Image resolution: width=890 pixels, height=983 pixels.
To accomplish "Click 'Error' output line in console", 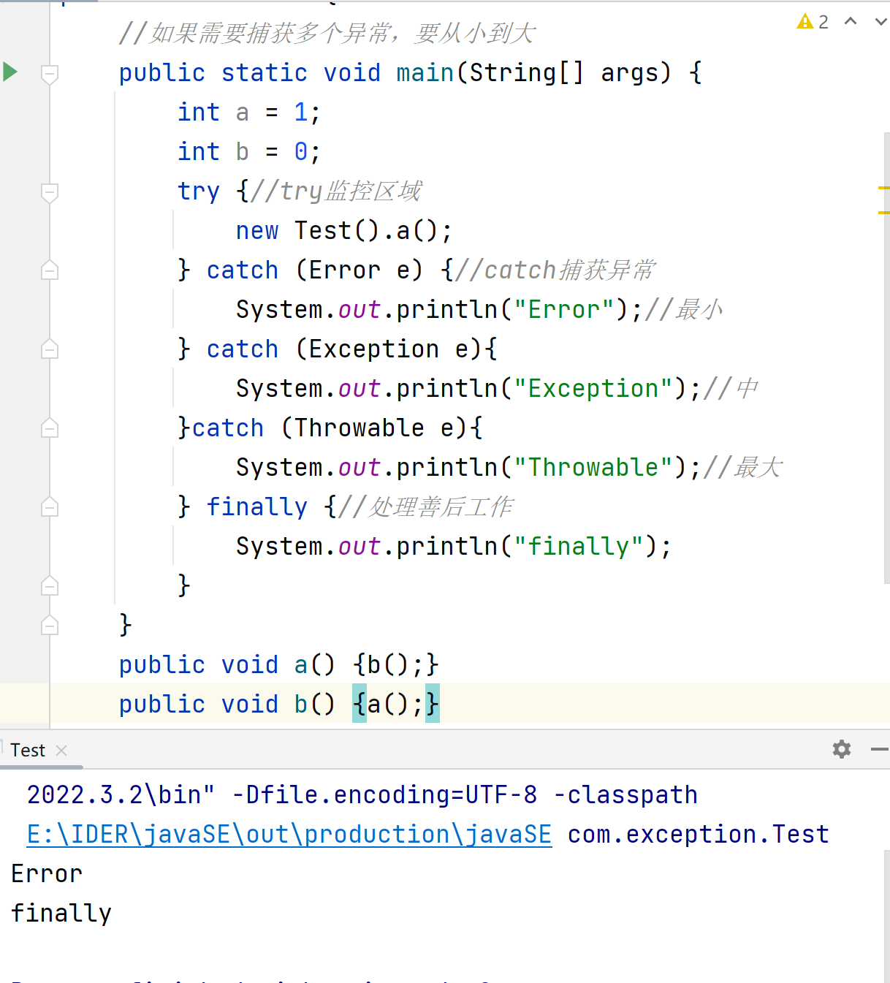I will [47, 874].
